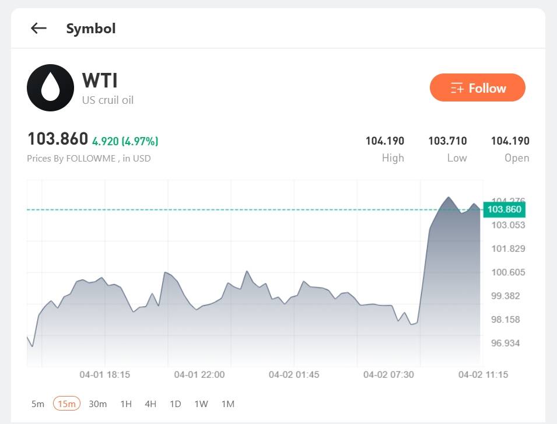Click the 04-01 22:00 time axis label
Screen dimensions: 557x424
point(199,374)
